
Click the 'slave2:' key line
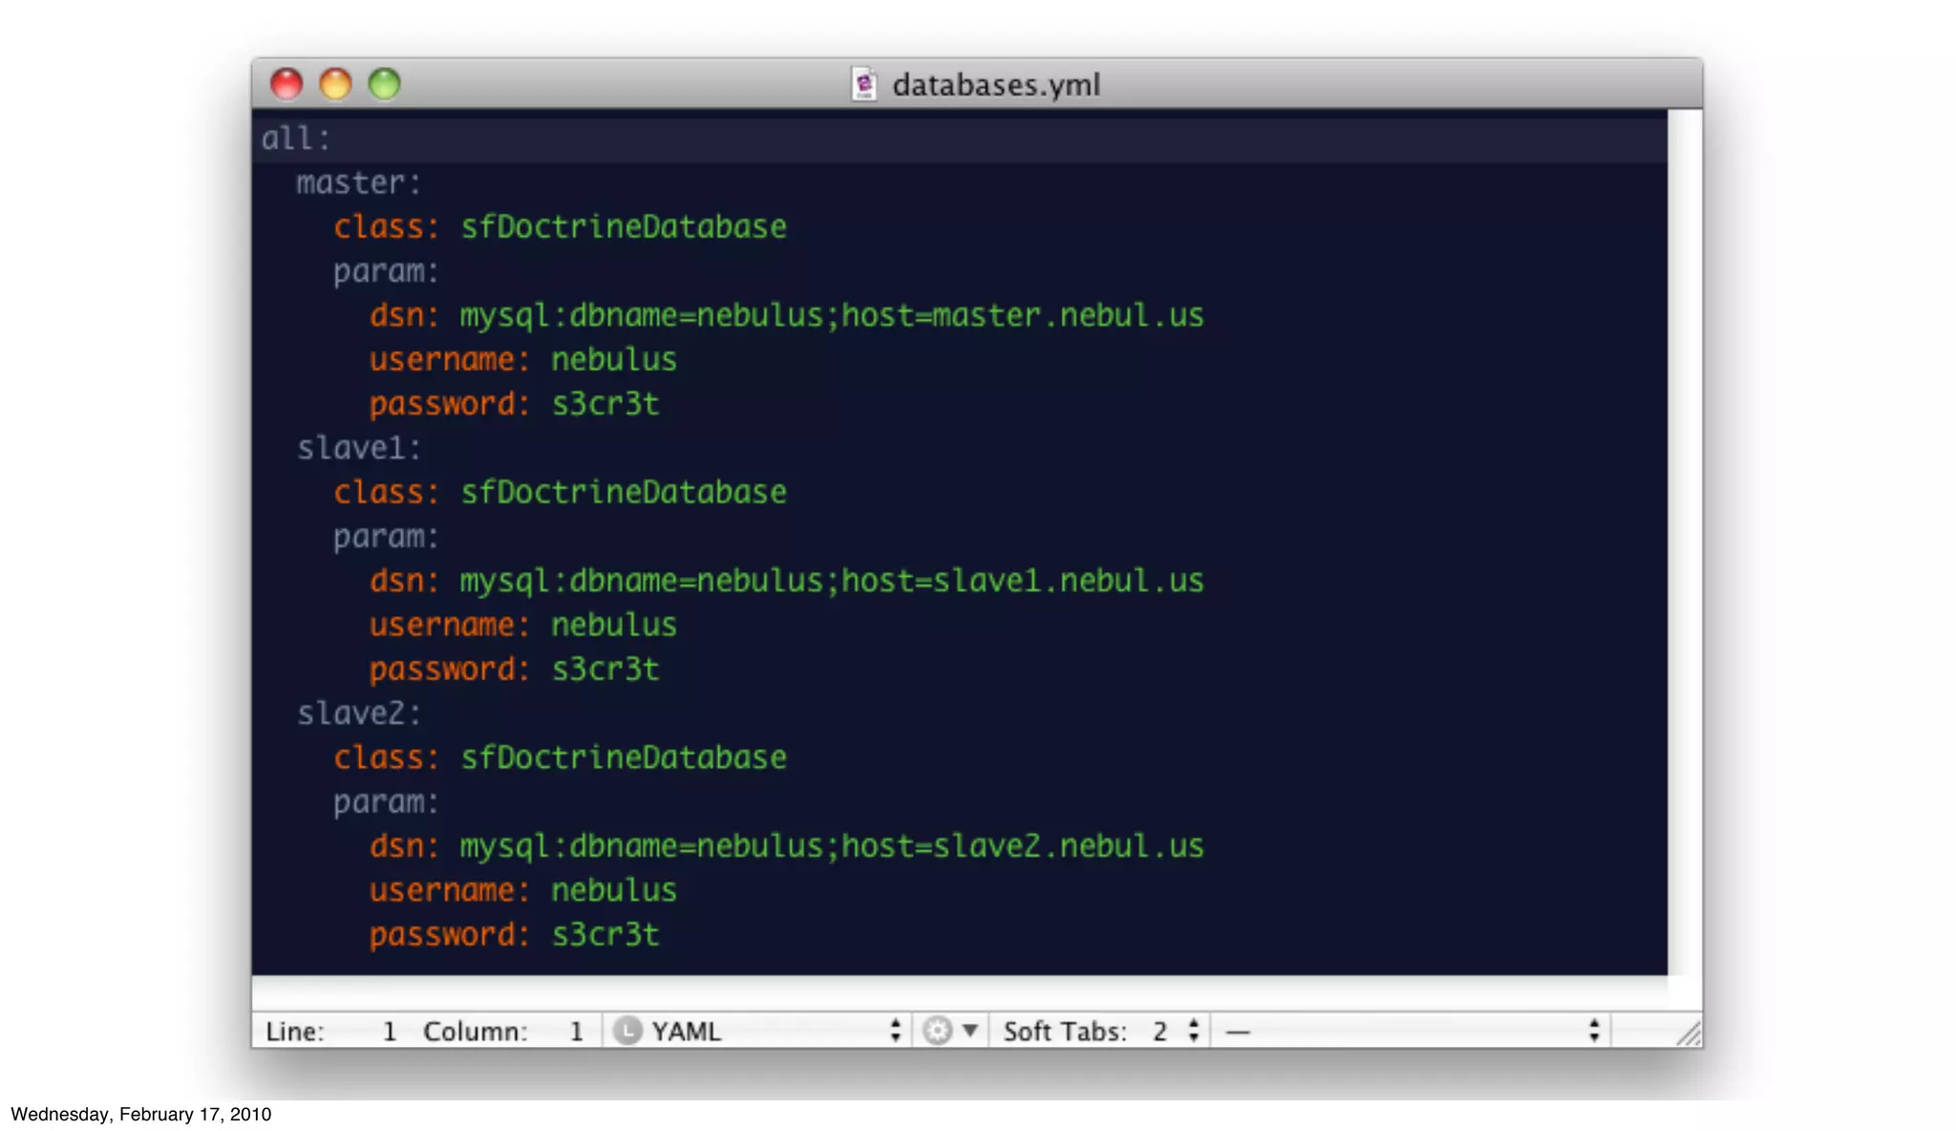tap(358, 714)
